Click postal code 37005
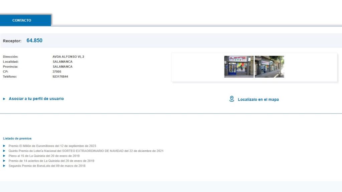This screenshot has width=342, height=192. (x=57, y=72)
